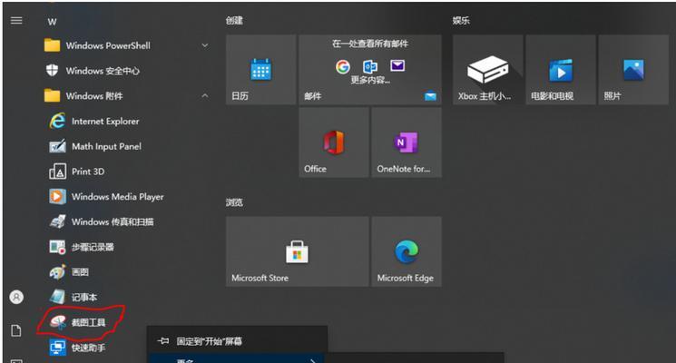Click 在一处查看所有邮件 text

[x=370, y=44]
